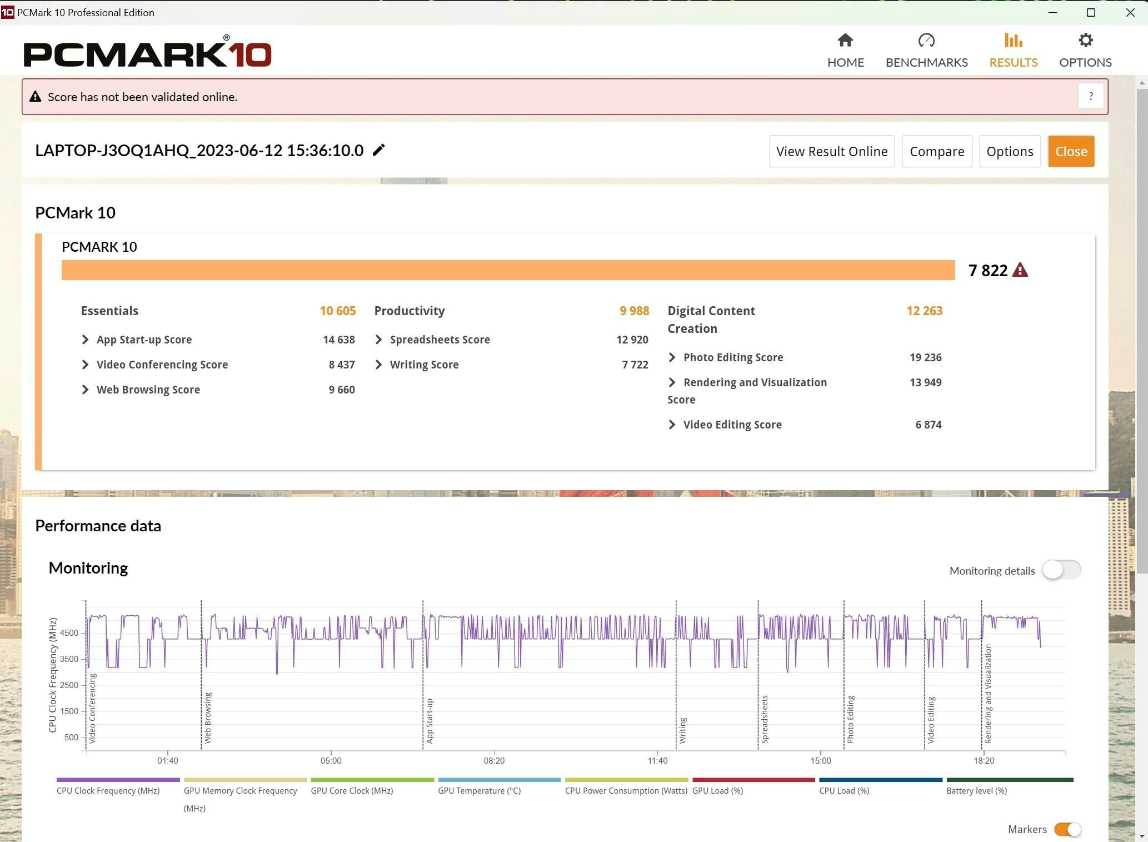Click the Video Editing chart marker
Screen dimensions: 1148x842
(931, 720)
